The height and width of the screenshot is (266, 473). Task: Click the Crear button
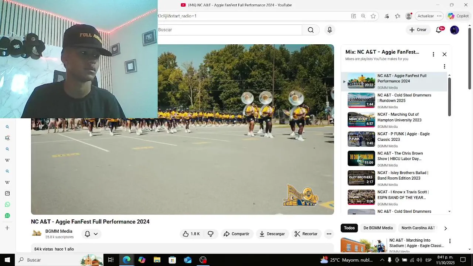point(418,30)
